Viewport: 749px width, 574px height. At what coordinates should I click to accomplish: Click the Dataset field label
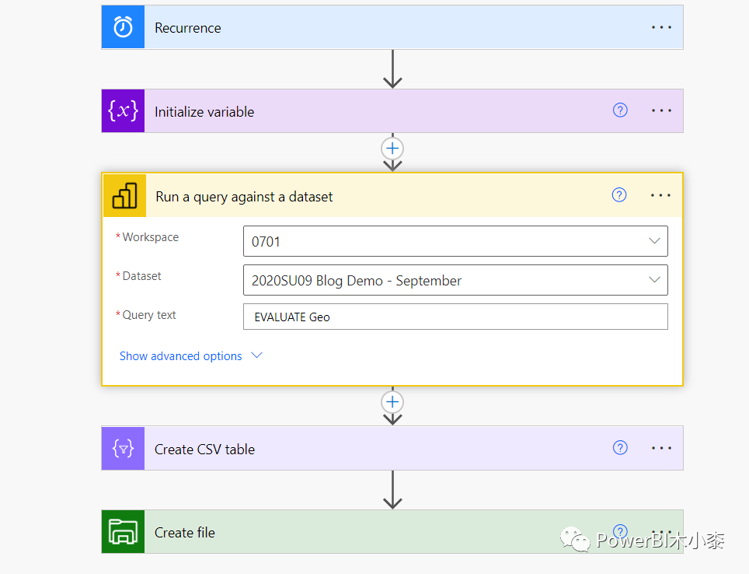pyautogui.click(x=142, y=276)
